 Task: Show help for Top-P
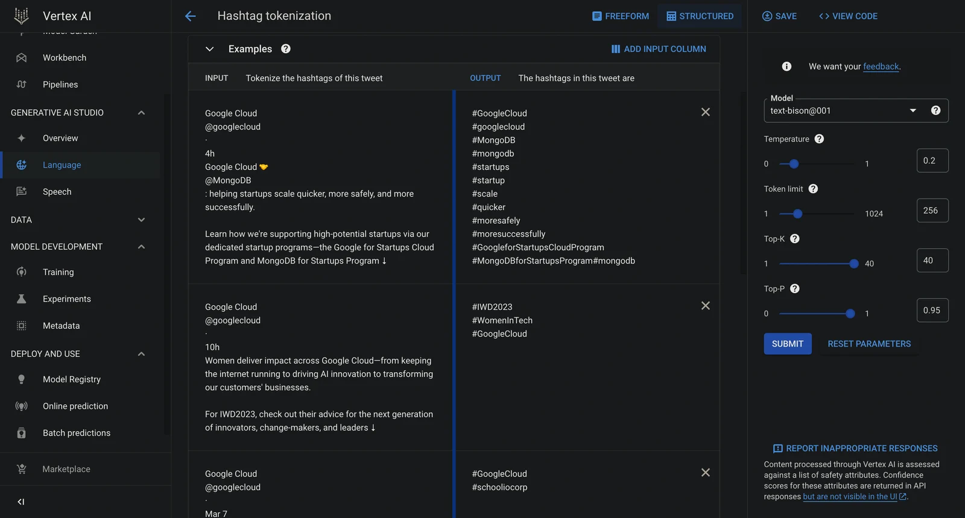click(795, 289)
